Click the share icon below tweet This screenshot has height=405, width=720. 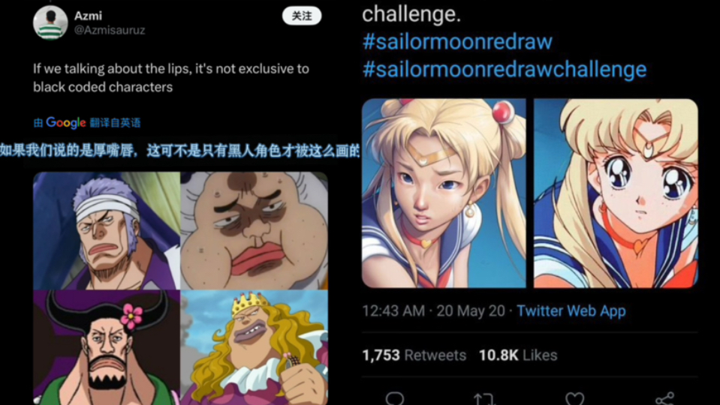(x=665, y=398)
